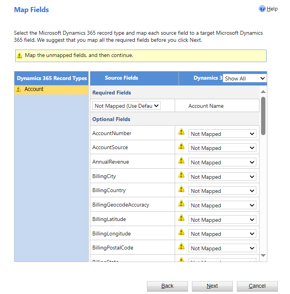
Task: Open the BillingLongitude mapping dropdown
Action: [x=222, y=233]
